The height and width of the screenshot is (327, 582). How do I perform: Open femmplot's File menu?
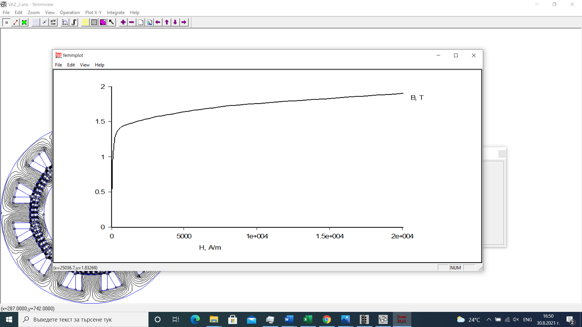click(x=58, y=65)
